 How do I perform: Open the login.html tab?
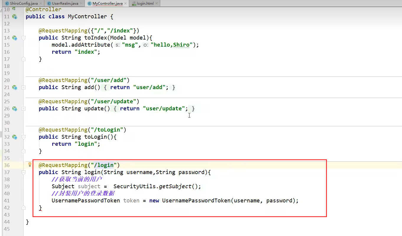(x=145, y=4)
